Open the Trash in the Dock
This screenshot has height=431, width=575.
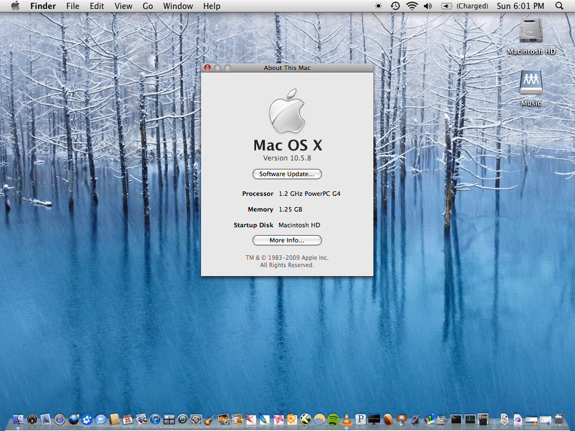pyautogui.click(x=559, y=419)
